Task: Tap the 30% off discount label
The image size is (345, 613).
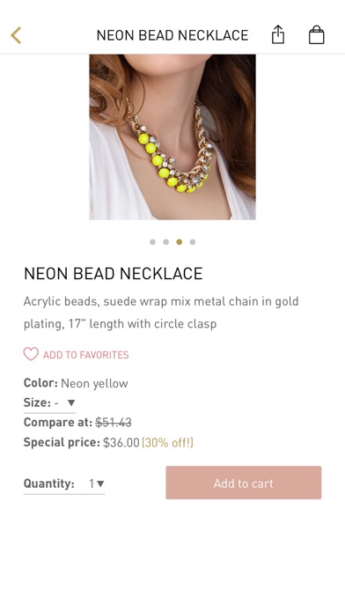Action: point(167,442)
